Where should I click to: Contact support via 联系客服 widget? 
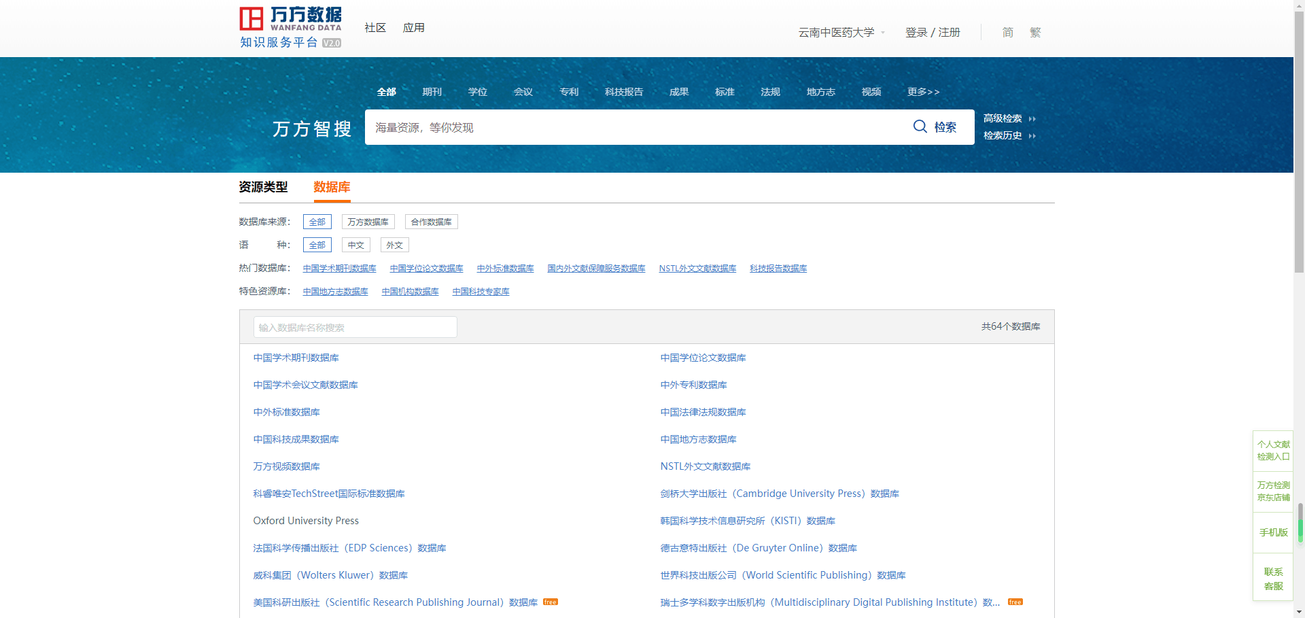(1272, 579)
